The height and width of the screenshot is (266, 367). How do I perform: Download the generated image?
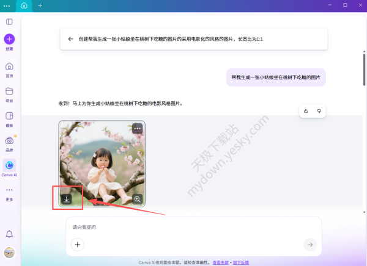point(67,199)
